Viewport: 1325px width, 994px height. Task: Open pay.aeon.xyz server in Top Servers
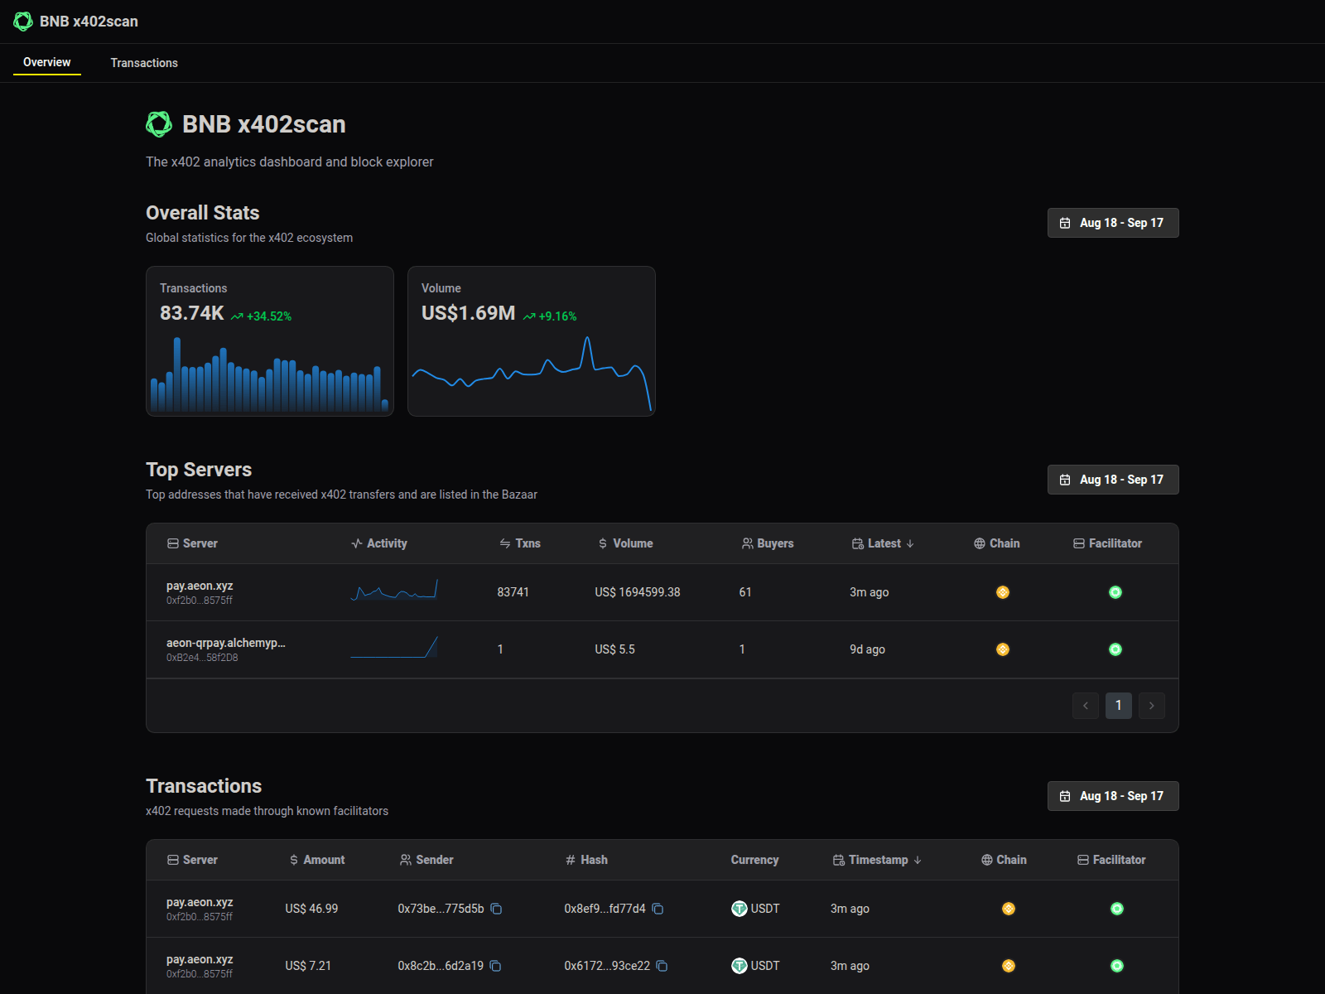pos(200,586)
